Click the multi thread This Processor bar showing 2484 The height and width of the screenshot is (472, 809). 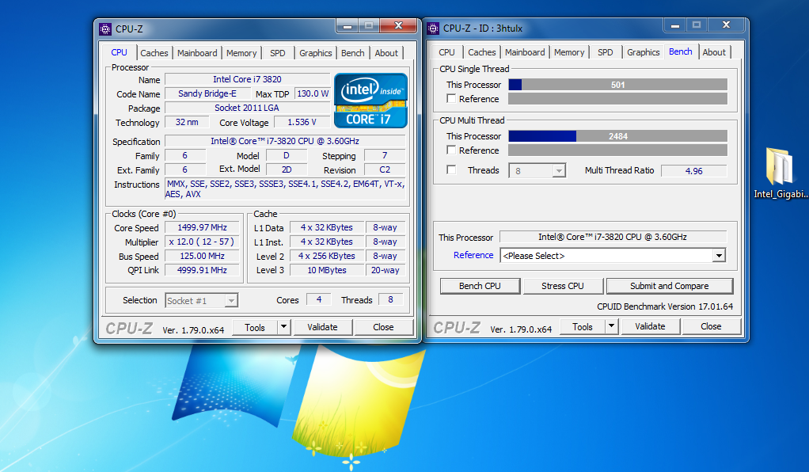[618, 136]
